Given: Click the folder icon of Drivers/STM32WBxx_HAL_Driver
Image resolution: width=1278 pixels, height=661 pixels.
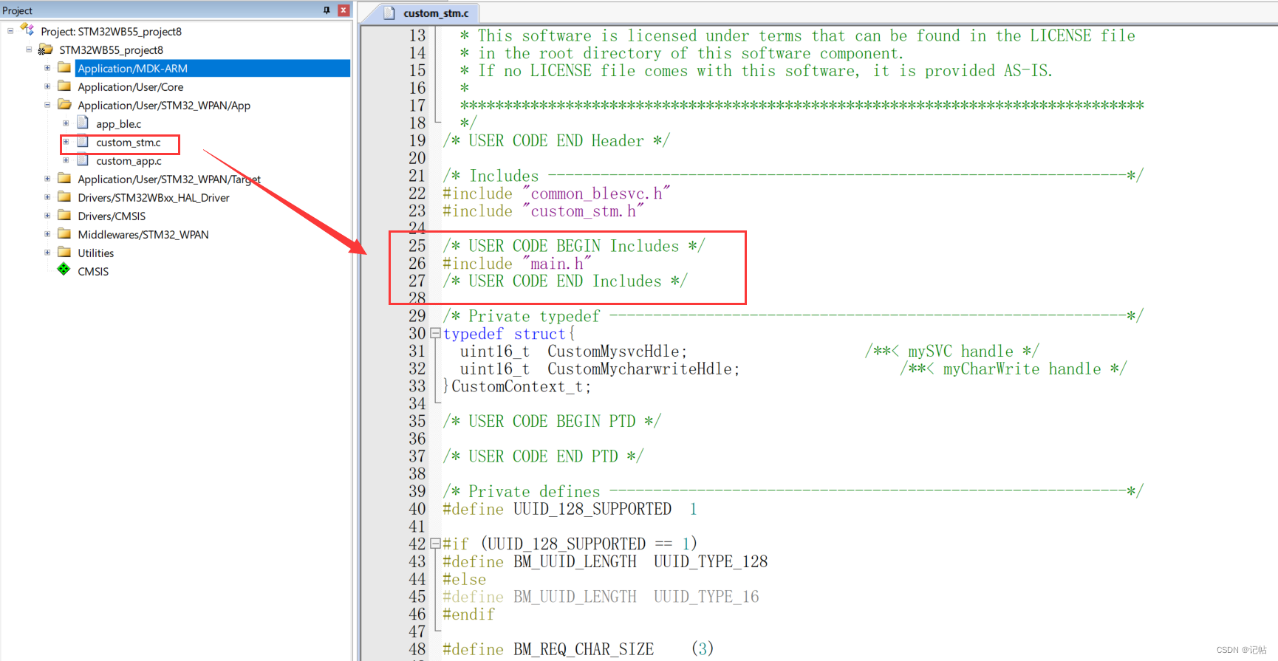Looking at the screenshot, I should click(65, 197).
